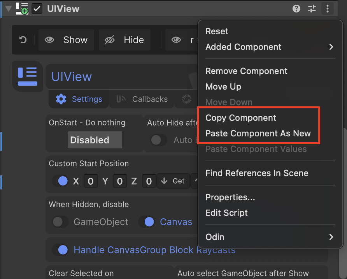Select Copy Component from the menu

240,118
